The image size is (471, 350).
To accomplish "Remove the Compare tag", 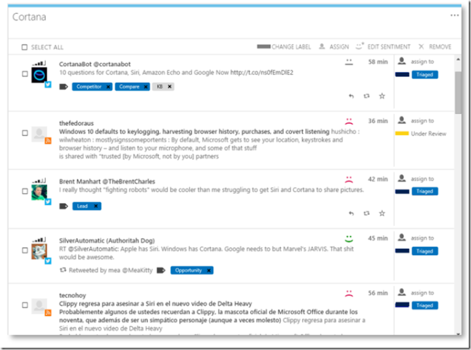I will [x=145, y=86].
